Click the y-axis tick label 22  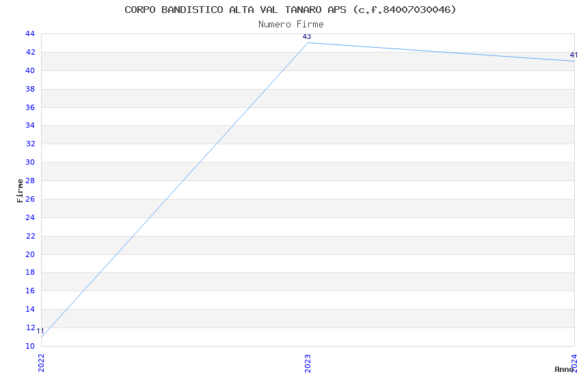[30, 236]
